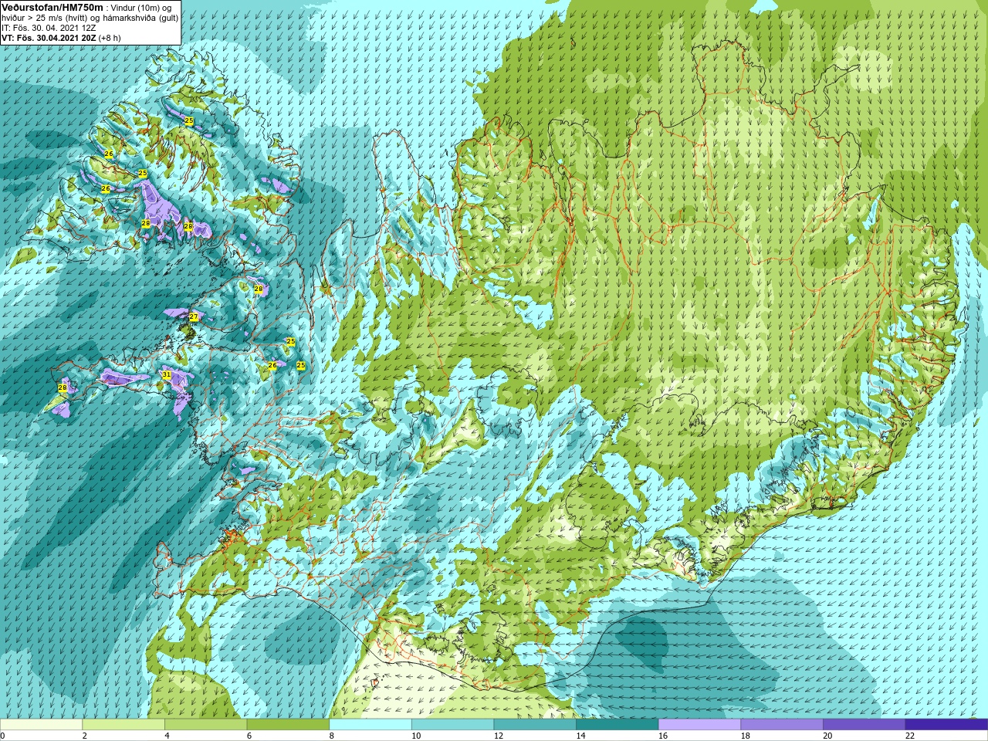Pick the 4–6 m/s green legend swatch
Screen dimensions: 988x741
point(205,725)
